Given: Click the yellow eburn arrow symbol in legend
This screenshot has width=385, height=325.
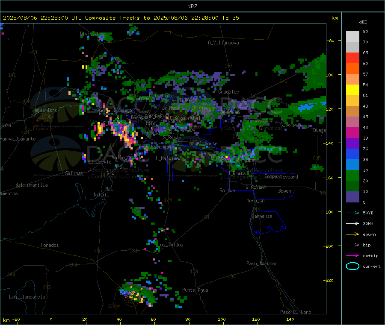Looking at the screenshot, I should click(352, 234).
